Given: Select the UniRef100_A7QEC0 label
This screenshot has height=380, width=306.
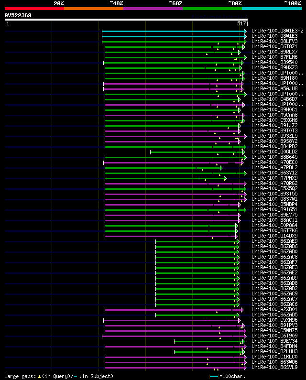Looking at the screenshot, I should tap(274, 163).
